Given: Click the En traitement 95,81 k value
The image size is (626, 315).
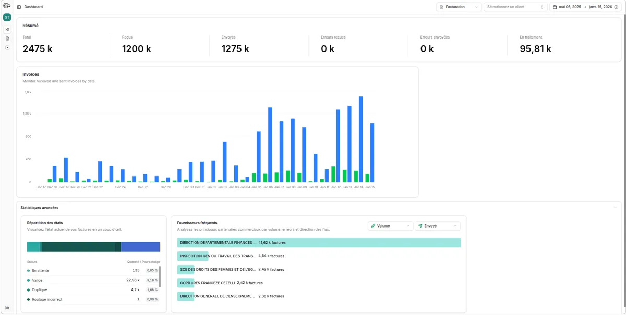Looking at the screenshot, I should pos(536,49).
